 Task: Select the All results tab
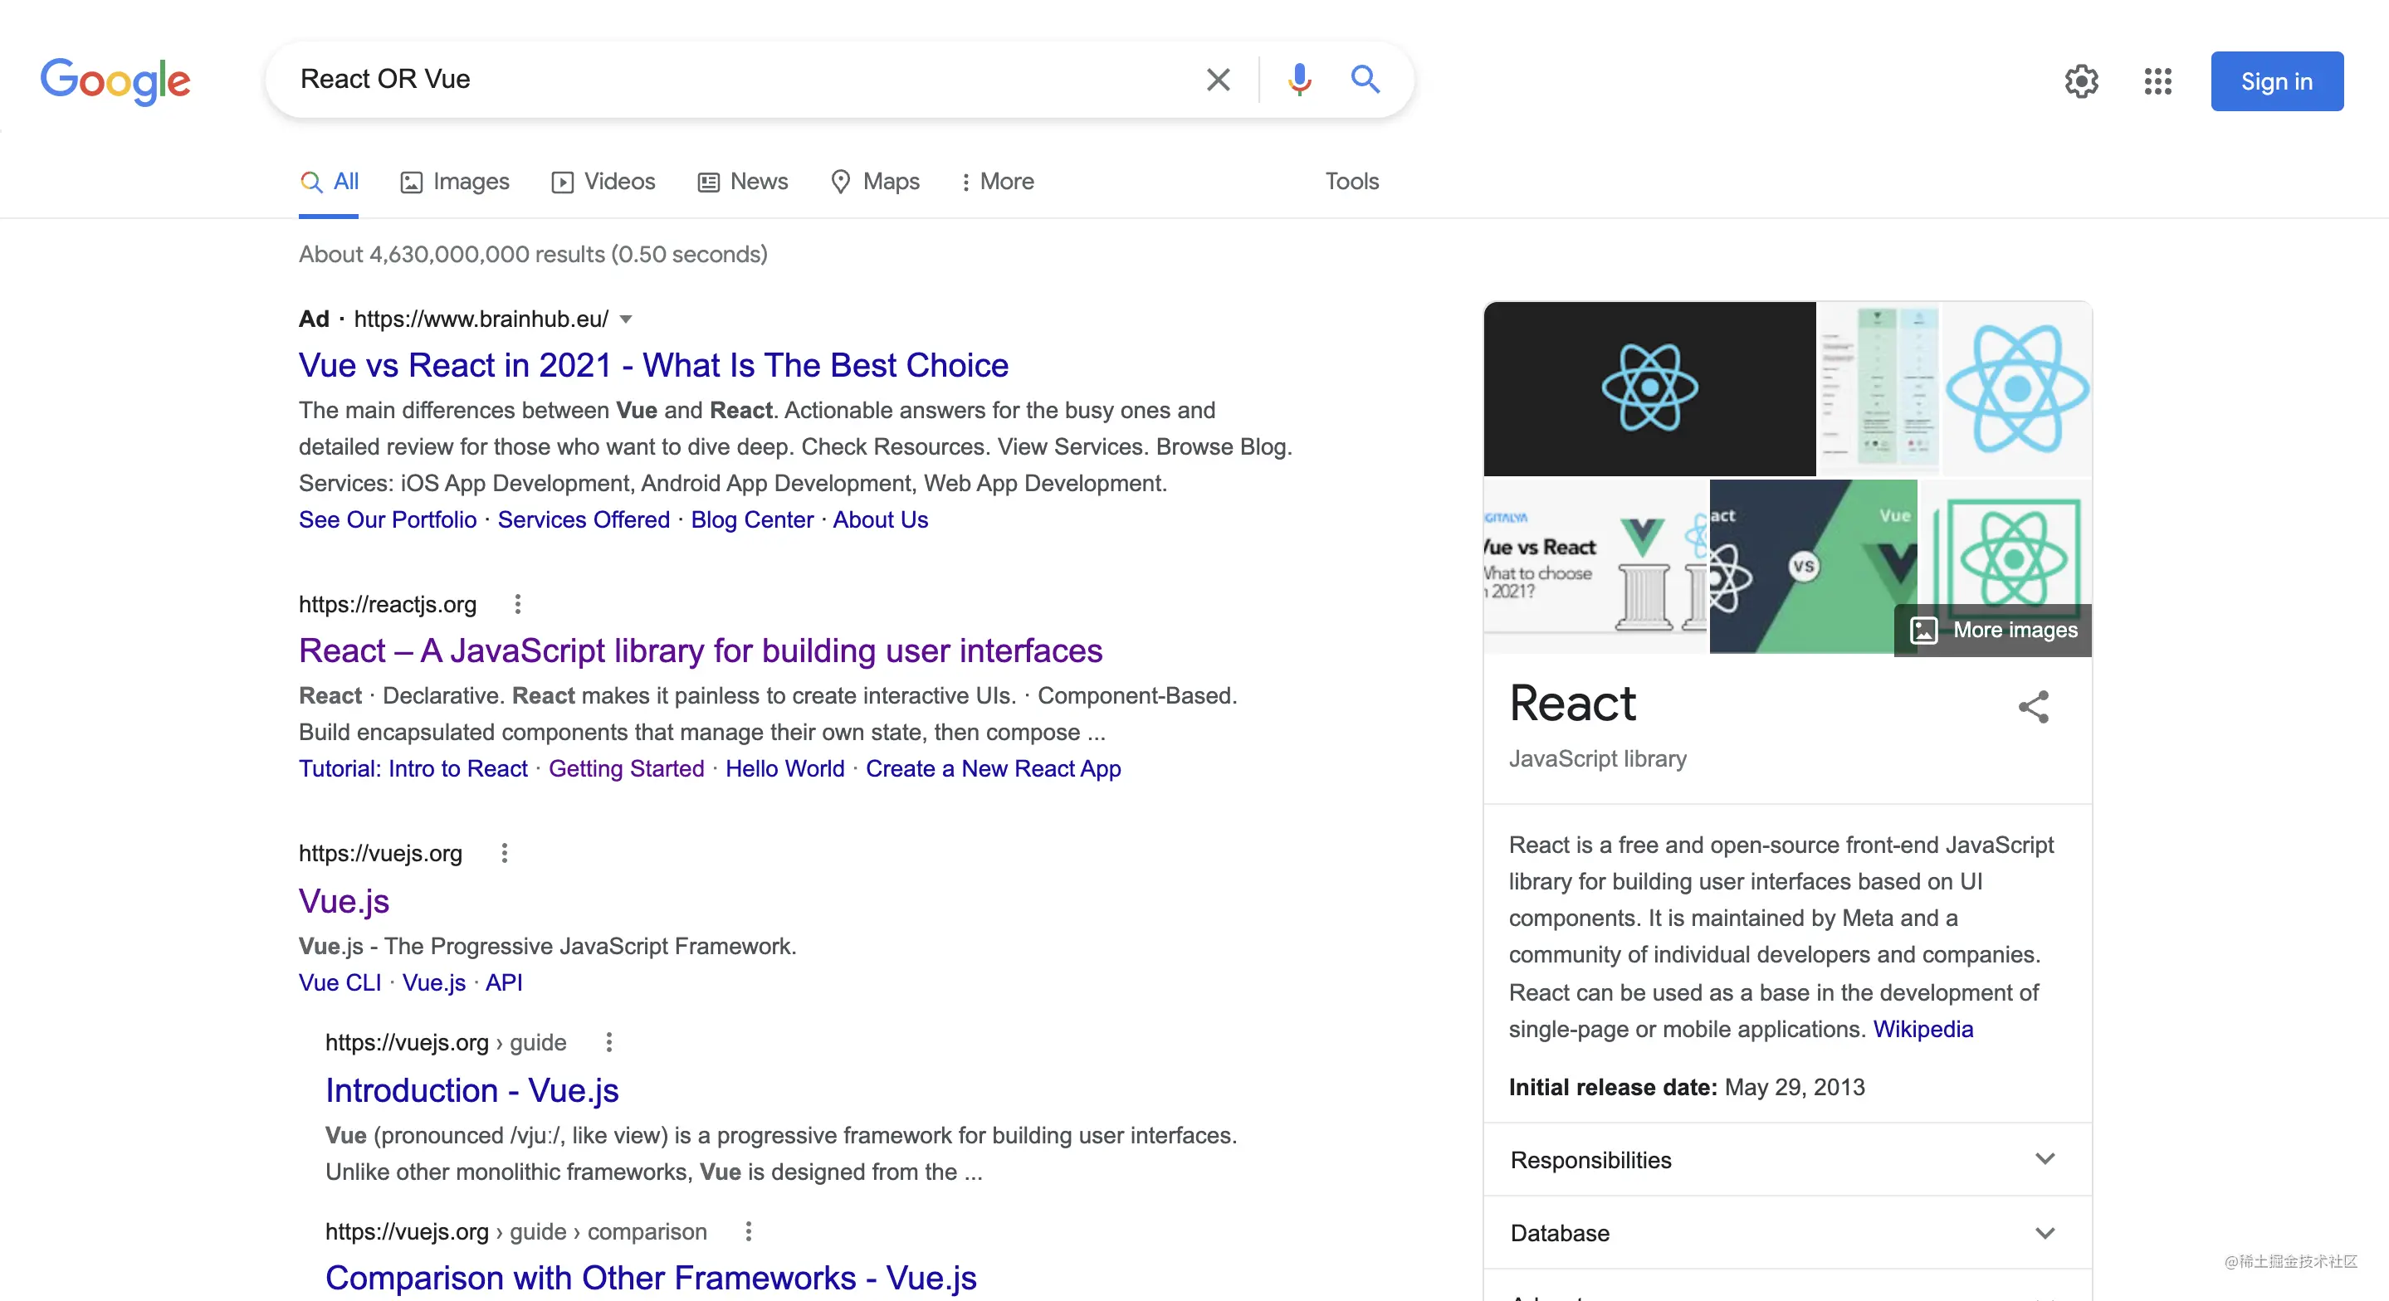point(330,182)
